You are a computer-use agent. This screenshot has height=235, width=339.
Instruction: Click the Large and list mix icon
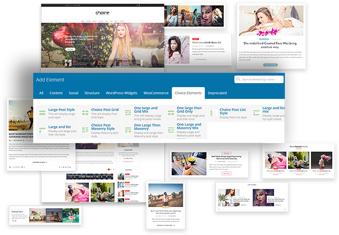[x=256, y=113]
